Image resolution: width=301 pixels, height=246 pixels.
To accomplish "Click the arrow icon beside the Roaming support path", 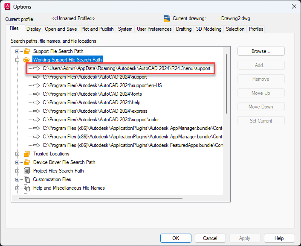I will (x=37, y=68).
